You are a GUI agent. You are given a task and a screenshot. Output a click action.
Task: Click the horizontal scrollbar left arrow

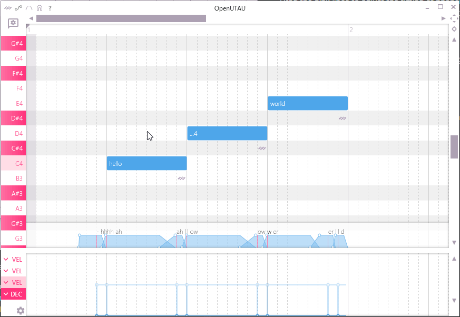(x=31, y=18)
